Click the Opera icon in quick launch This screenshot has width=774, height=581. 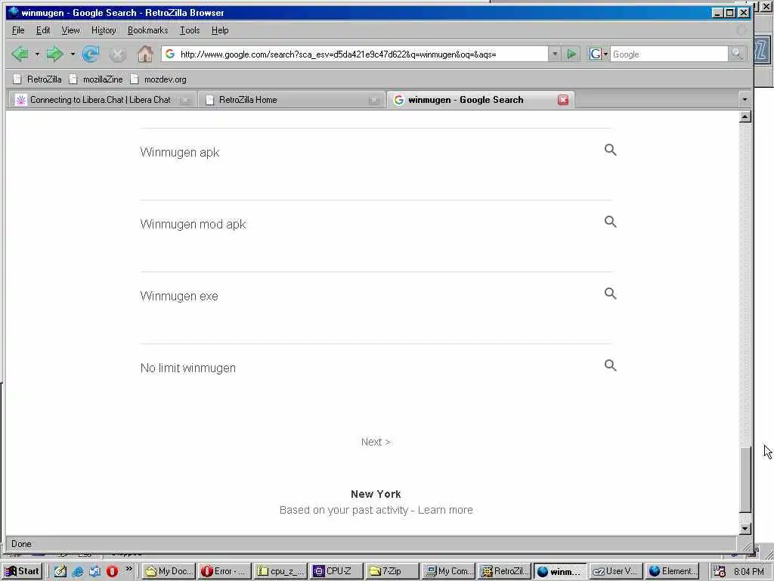(x=112, y=571)
